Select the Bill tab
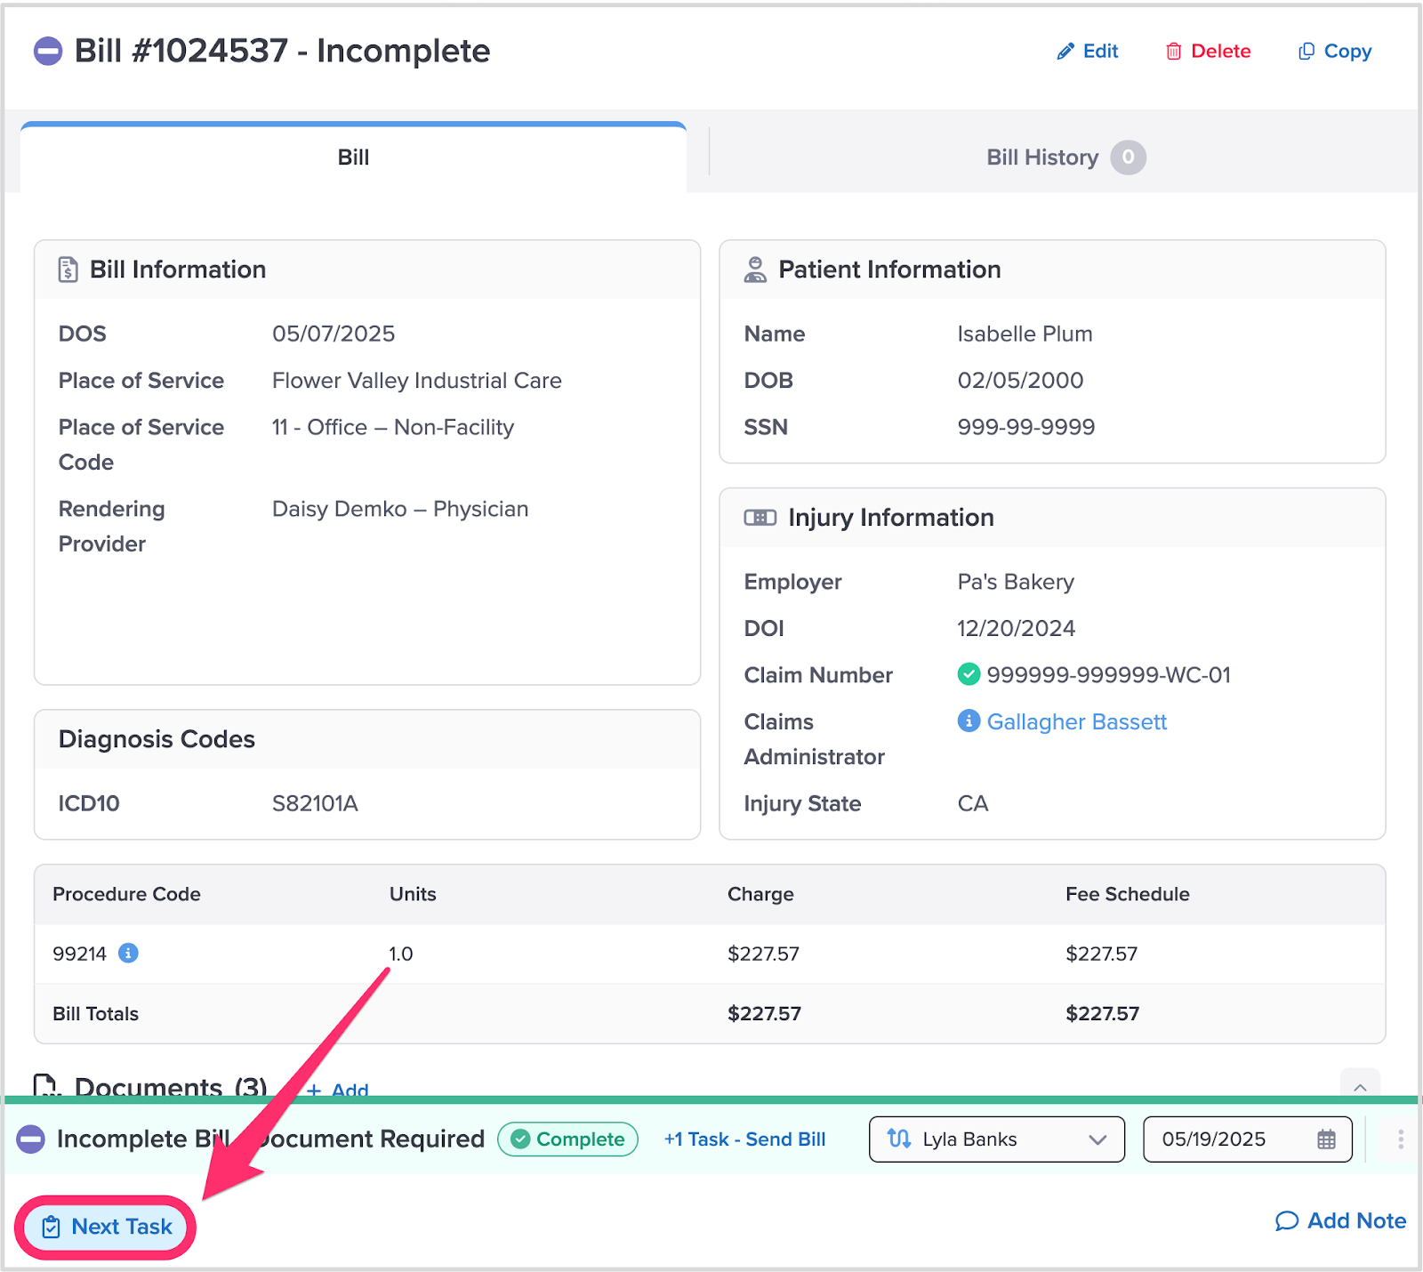 tap(353, 157)
